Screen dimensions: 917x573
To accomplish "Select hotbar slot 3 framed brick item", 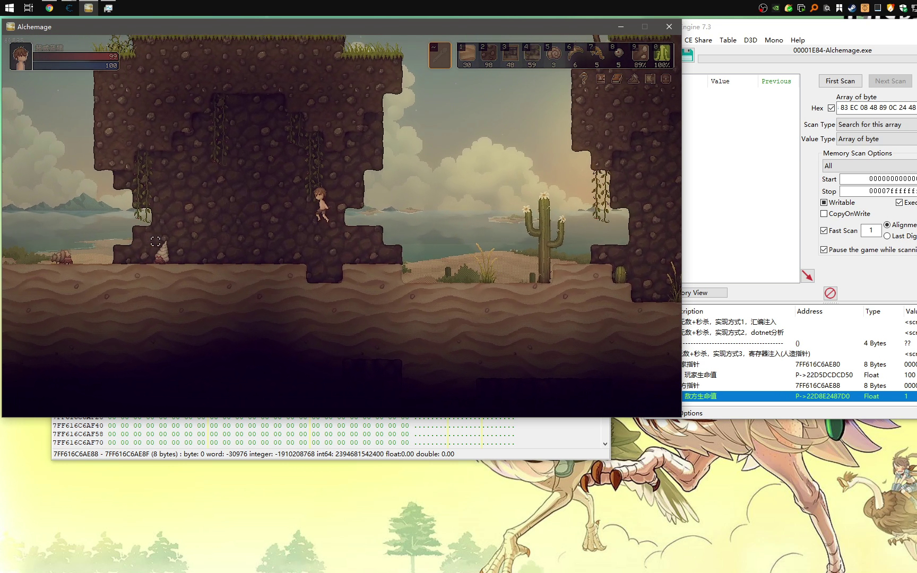I will coord(511,55).
